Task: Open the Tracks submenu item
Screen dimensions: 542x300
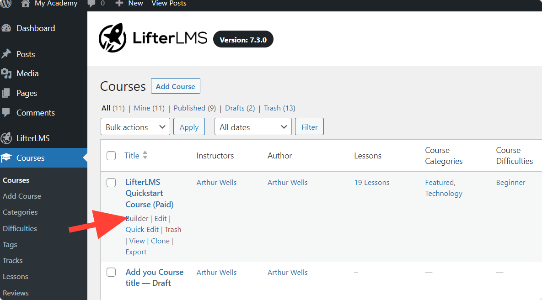Action: (x=12, y=261)
